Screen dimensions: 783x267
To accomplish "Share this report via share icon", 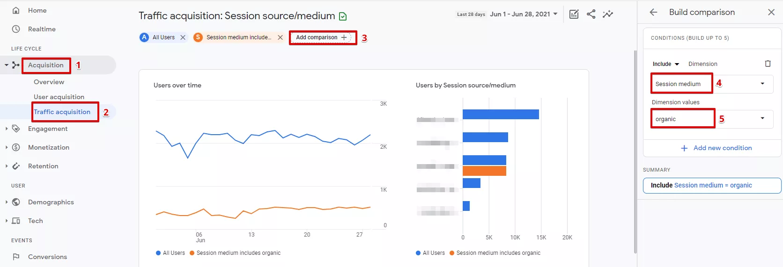I will 591,14.
